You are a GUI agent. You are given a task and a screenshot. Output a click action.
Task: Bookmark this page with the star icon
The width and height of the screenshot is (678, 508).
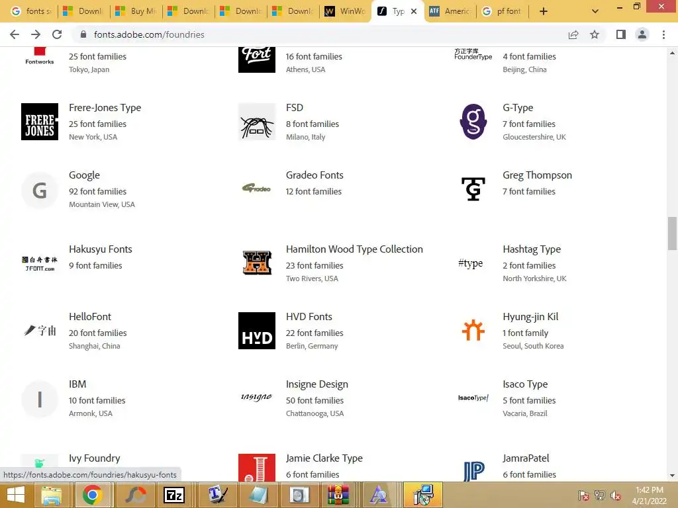coord(595,34)
